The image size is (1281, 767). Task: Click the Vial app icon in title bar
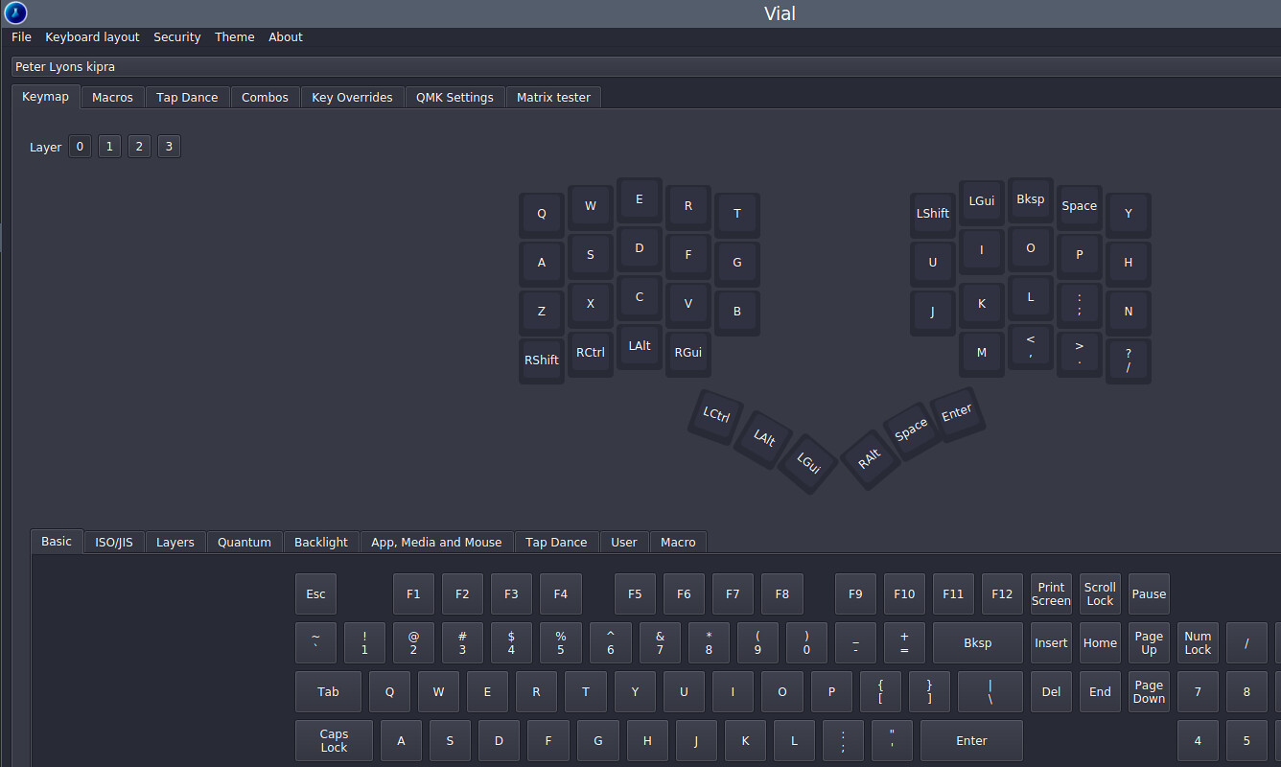point(15,13)
